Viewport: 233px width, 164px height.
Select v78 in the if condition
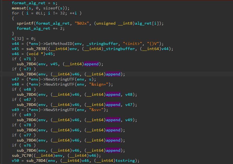(x=28, y=125)
